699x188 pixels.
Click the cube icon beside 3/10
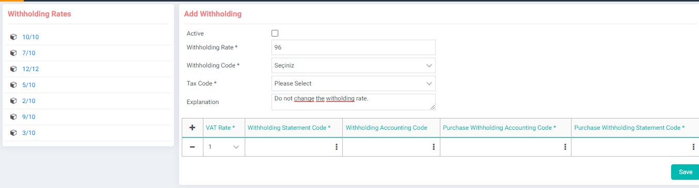tap(14, 133)
